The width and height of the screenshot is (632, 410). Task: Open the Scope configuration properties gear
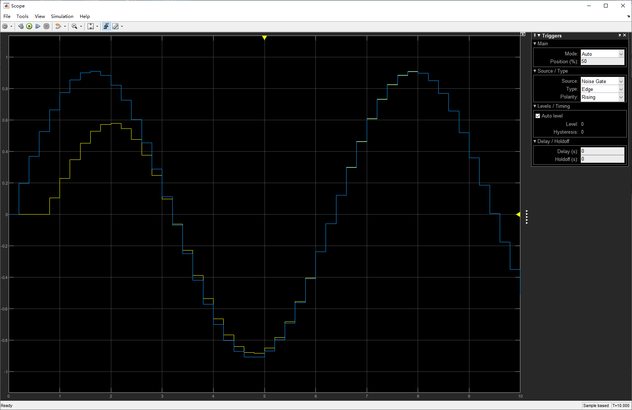[5, 26]
